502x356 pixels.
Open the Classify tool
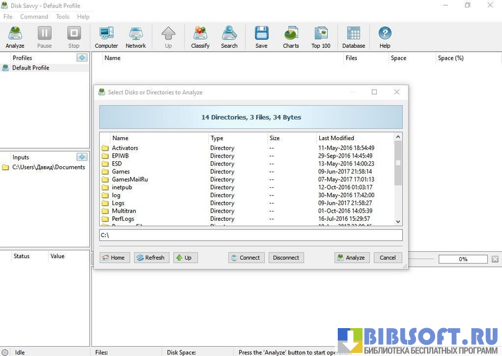(x=200, y=37)
